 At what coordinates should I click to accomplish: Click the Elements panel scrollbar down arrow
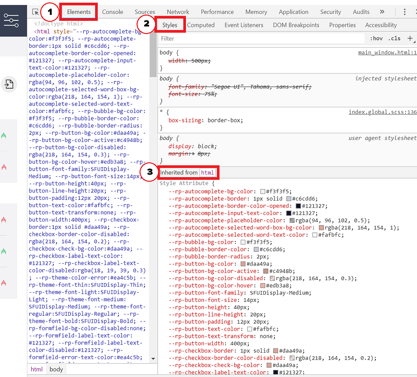coord(153,359)
